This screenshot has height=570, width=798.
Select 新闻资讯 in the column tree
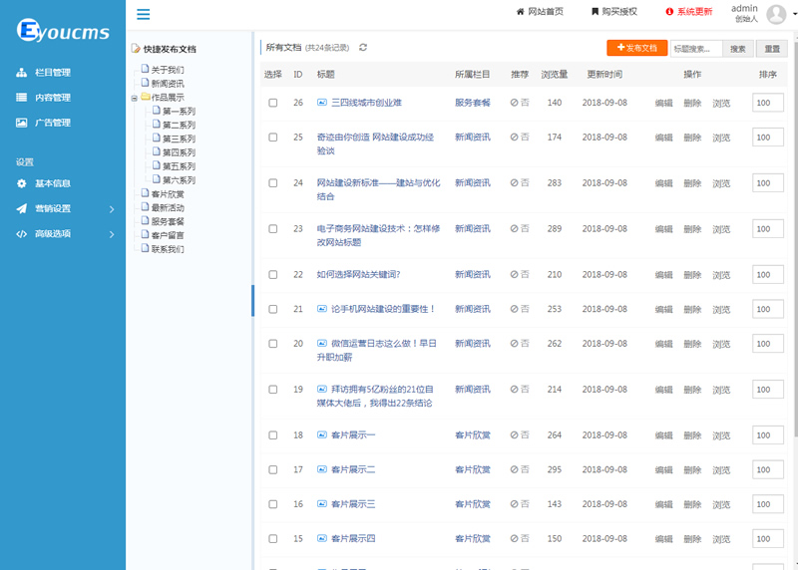tap(167, 84)
